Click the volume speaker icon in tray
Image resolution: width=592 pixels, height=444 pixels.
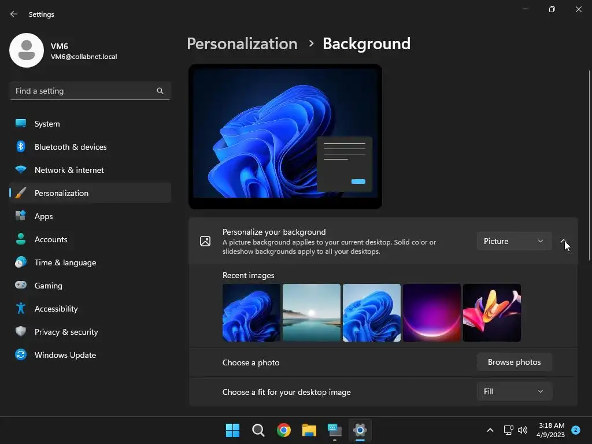point(523,430)
